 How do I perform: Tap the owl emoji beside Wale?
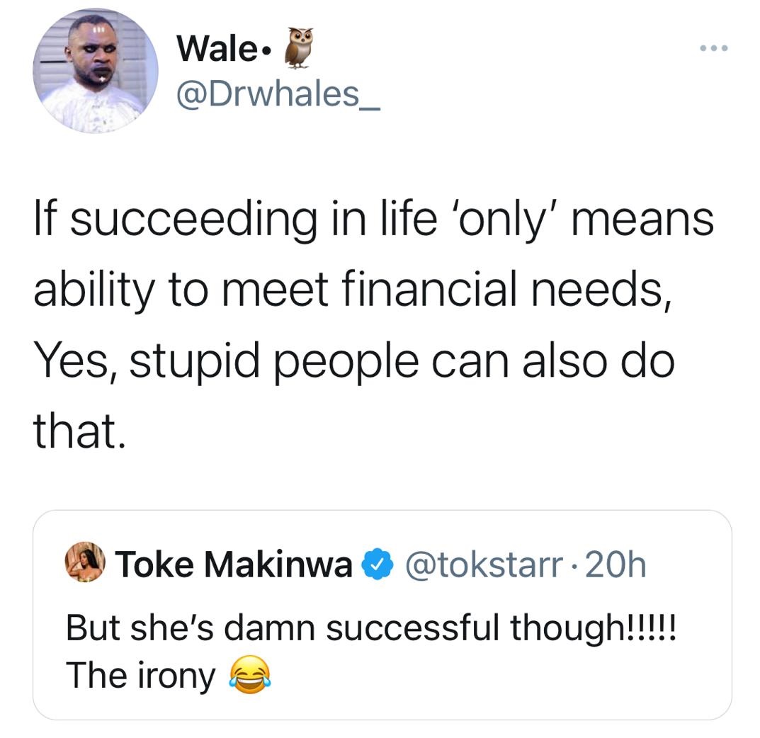[x=299, y=47]
